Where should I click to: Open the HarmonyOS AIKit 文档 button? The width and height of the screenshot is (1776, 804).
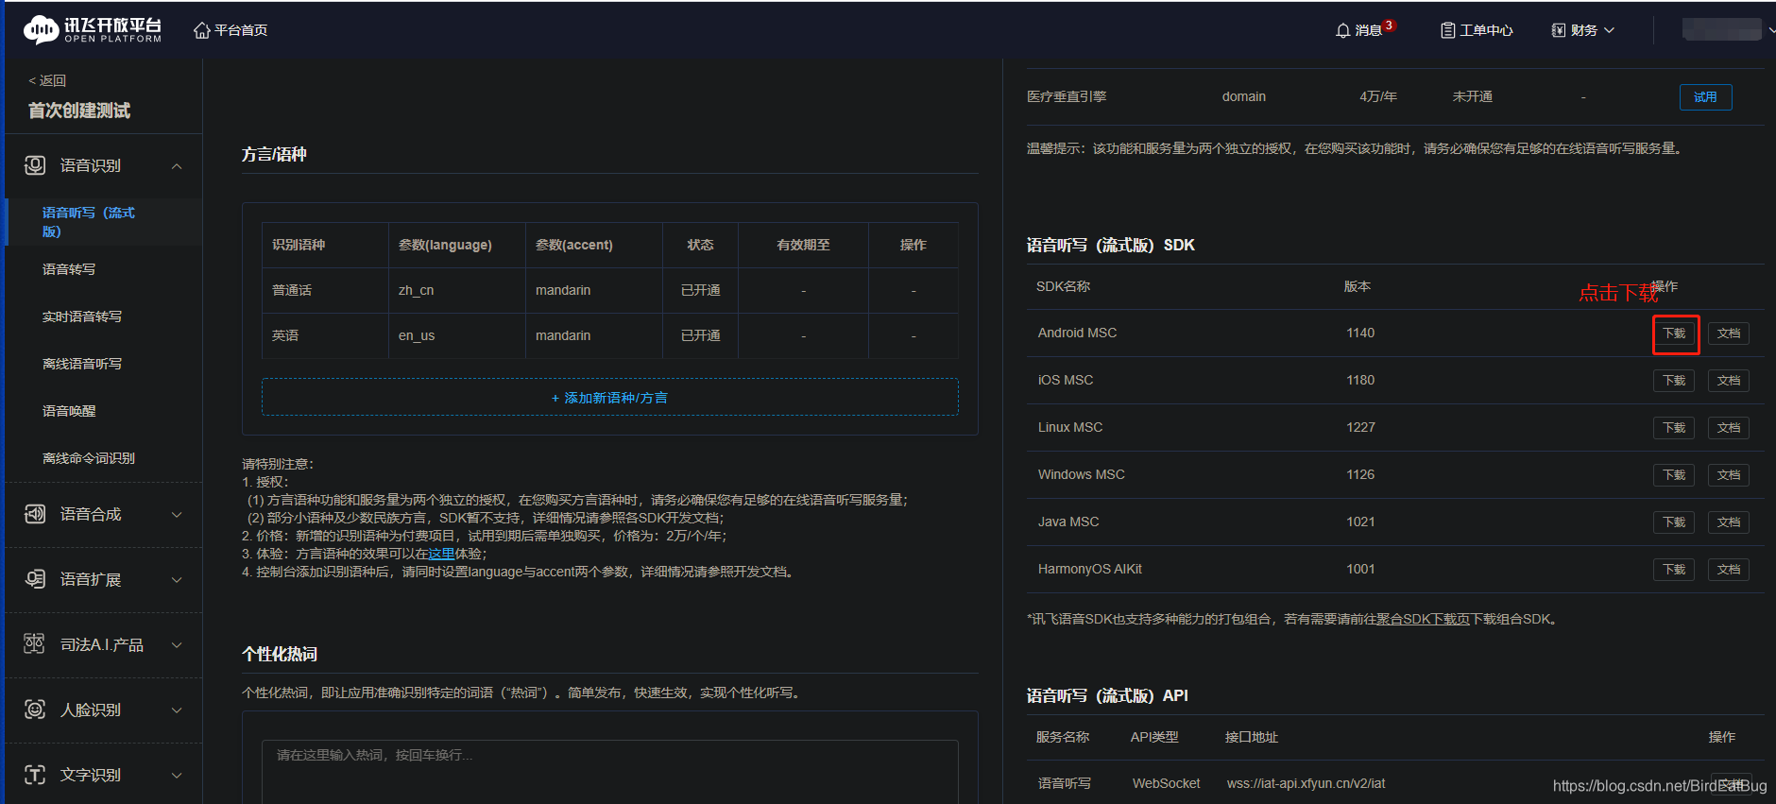point(1729,570)
